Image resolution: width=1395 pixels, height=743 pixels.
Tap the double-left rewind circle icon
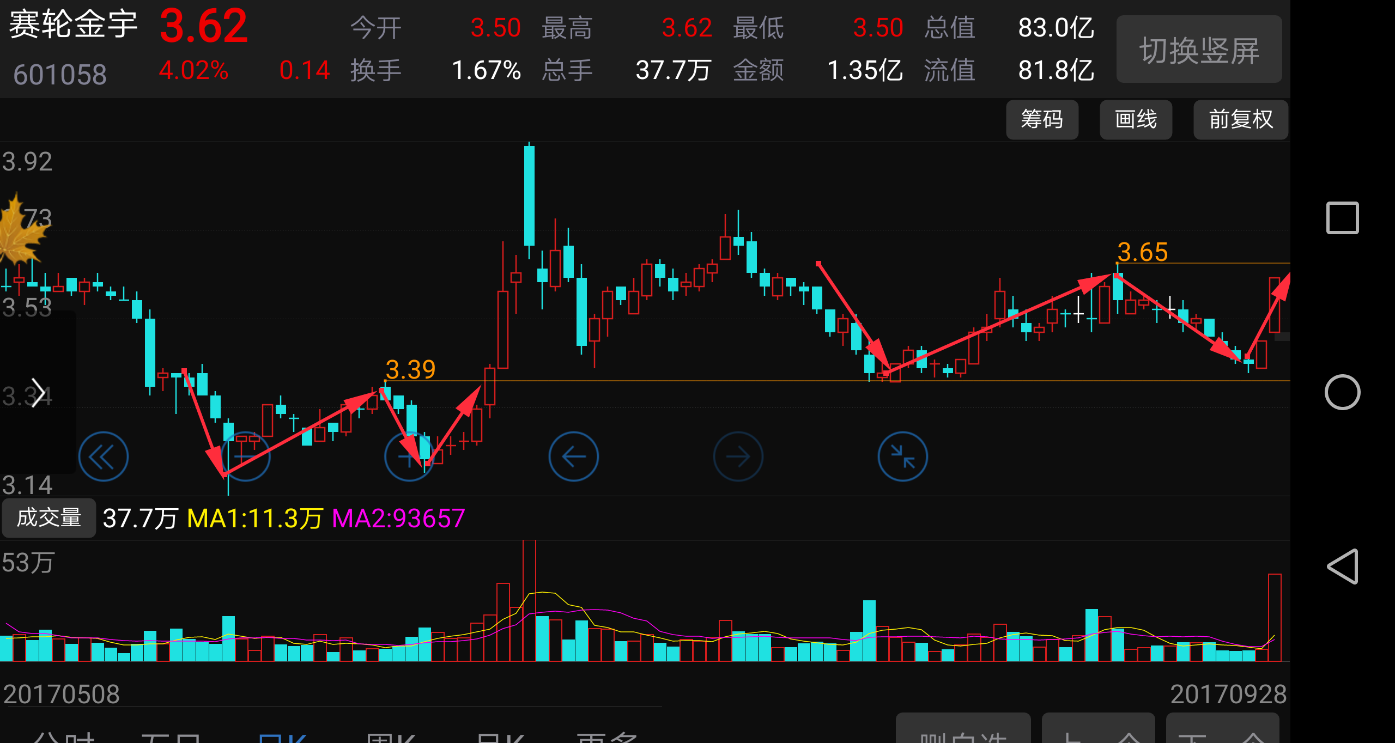pos(104,456)
